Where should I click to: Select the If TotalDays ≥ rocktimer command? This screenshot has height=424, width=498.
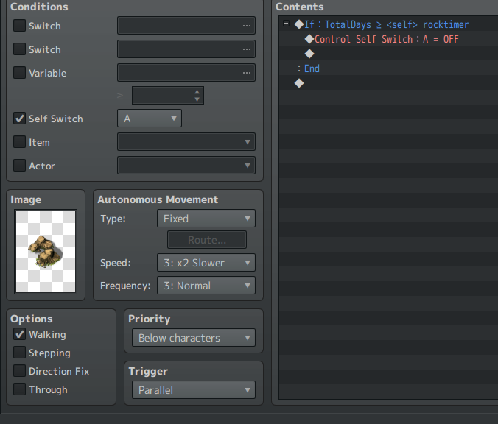point(387,24)
